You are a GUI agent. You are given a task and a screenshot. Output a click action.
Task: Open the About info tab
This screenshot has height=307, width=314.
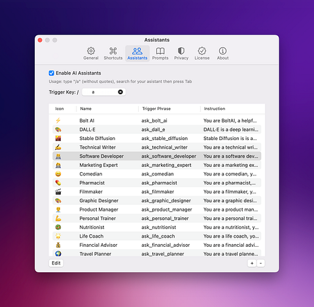222,54
